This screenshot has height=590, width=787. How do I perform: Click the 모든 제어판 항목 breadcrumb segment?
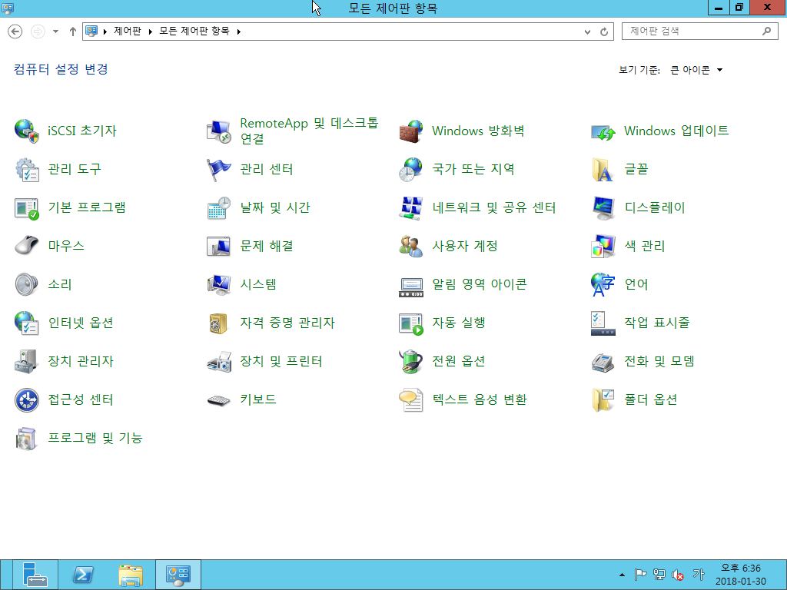[194, 31]
